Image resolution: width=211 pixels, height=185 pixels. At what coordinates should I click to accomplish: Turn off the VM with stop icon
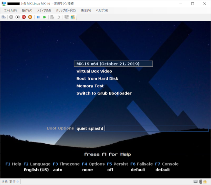point(17,17)
